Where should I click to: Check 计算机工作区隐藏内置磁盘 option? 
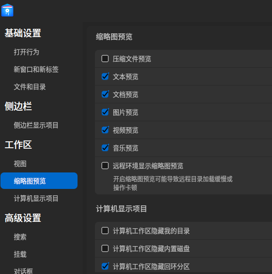105,248
